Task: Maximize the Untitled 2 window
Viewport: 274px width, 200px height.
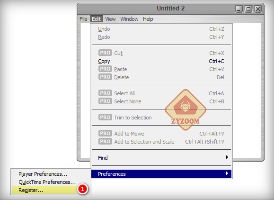Action: (x=248, y=9)
